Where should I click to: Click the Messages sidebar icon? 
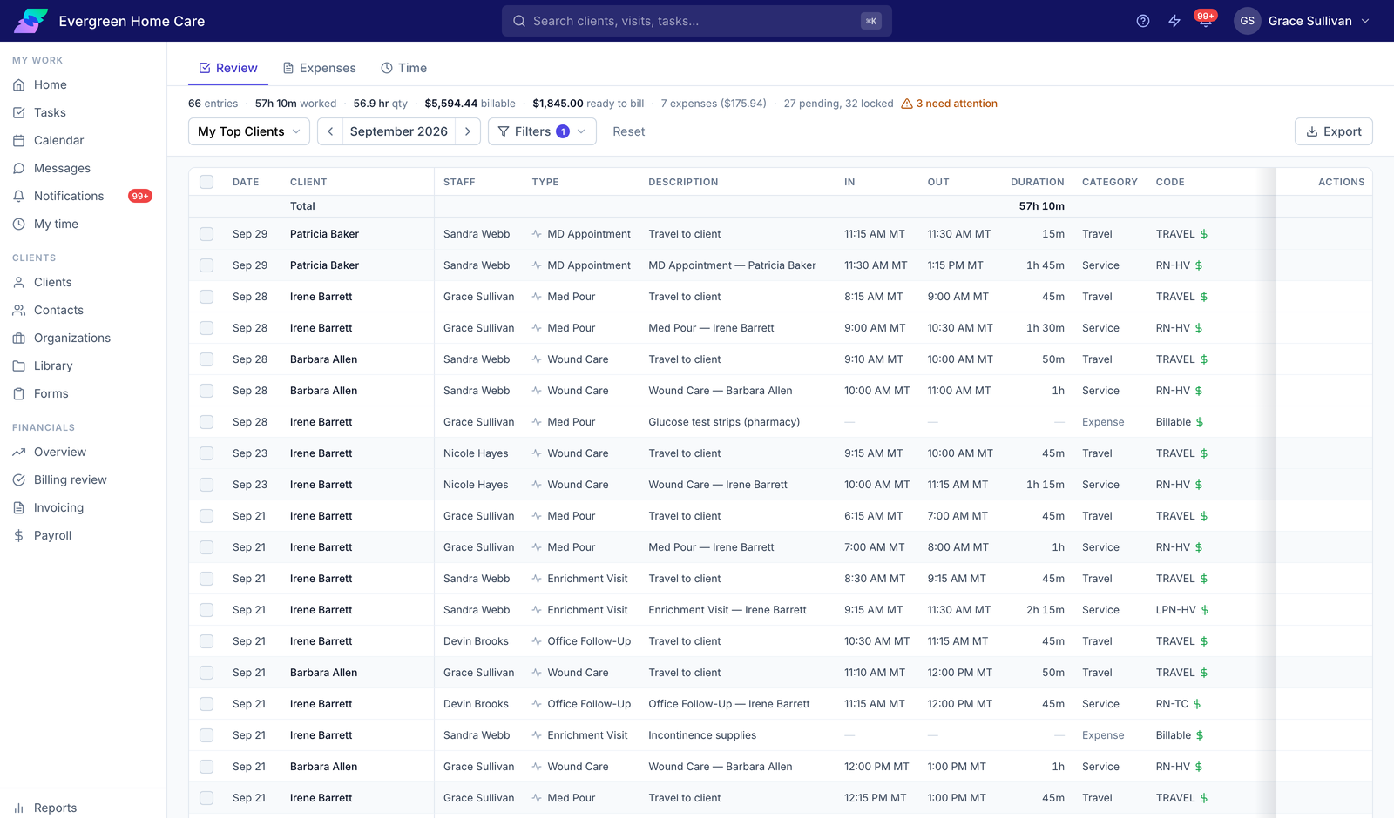pos(19,168)
